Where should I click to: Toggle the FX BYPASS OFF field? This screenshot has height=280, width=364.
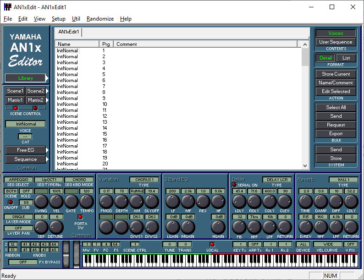(x=23, y=262)
